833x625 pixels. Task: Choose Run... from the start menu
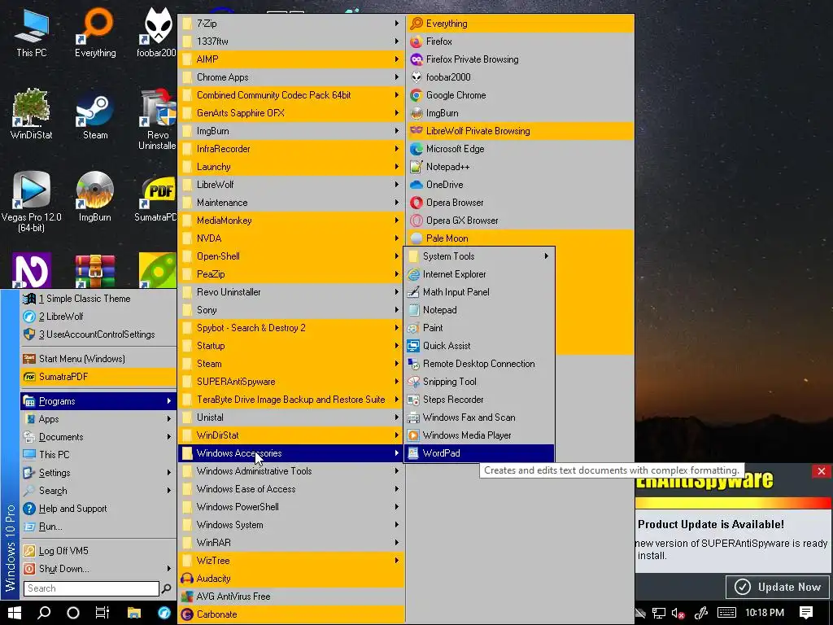(x=98, y=527)
